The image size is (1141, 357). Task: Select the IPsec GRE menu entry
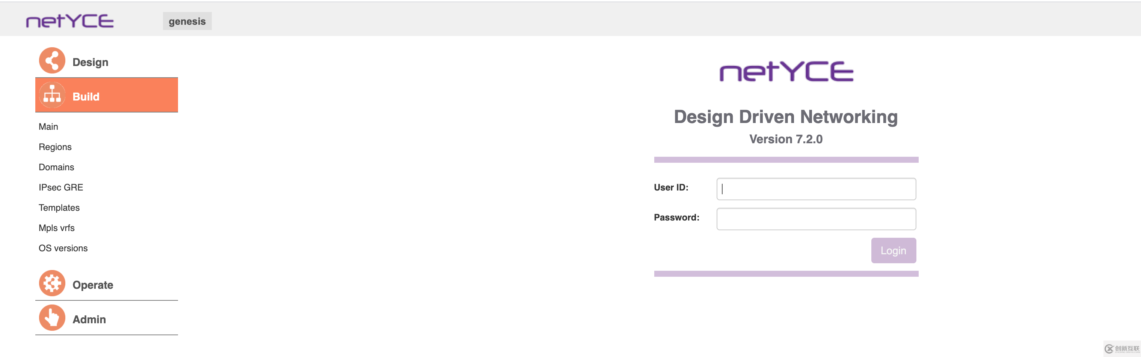click(61, 187)
